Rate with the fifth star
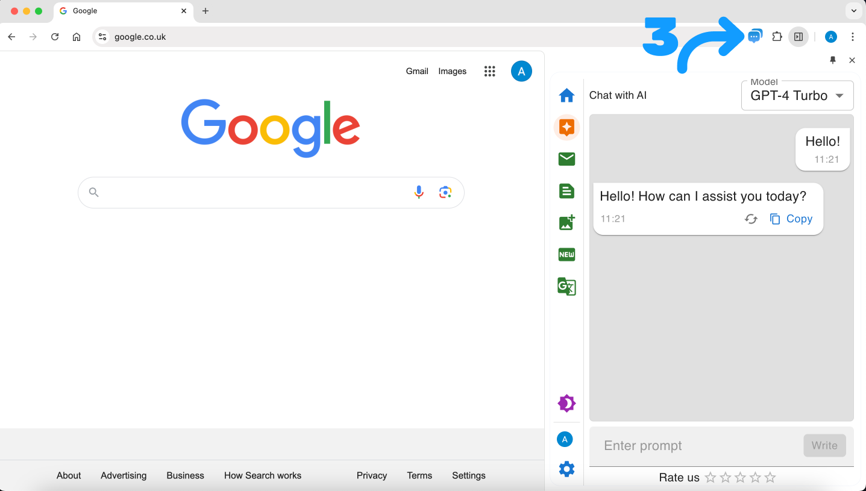866x491 pixels. point(770,478)
